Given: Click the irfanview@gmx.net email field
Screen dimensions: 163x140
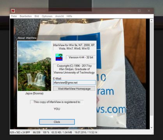Looking at the screenshot, I should tap(74, 82).
